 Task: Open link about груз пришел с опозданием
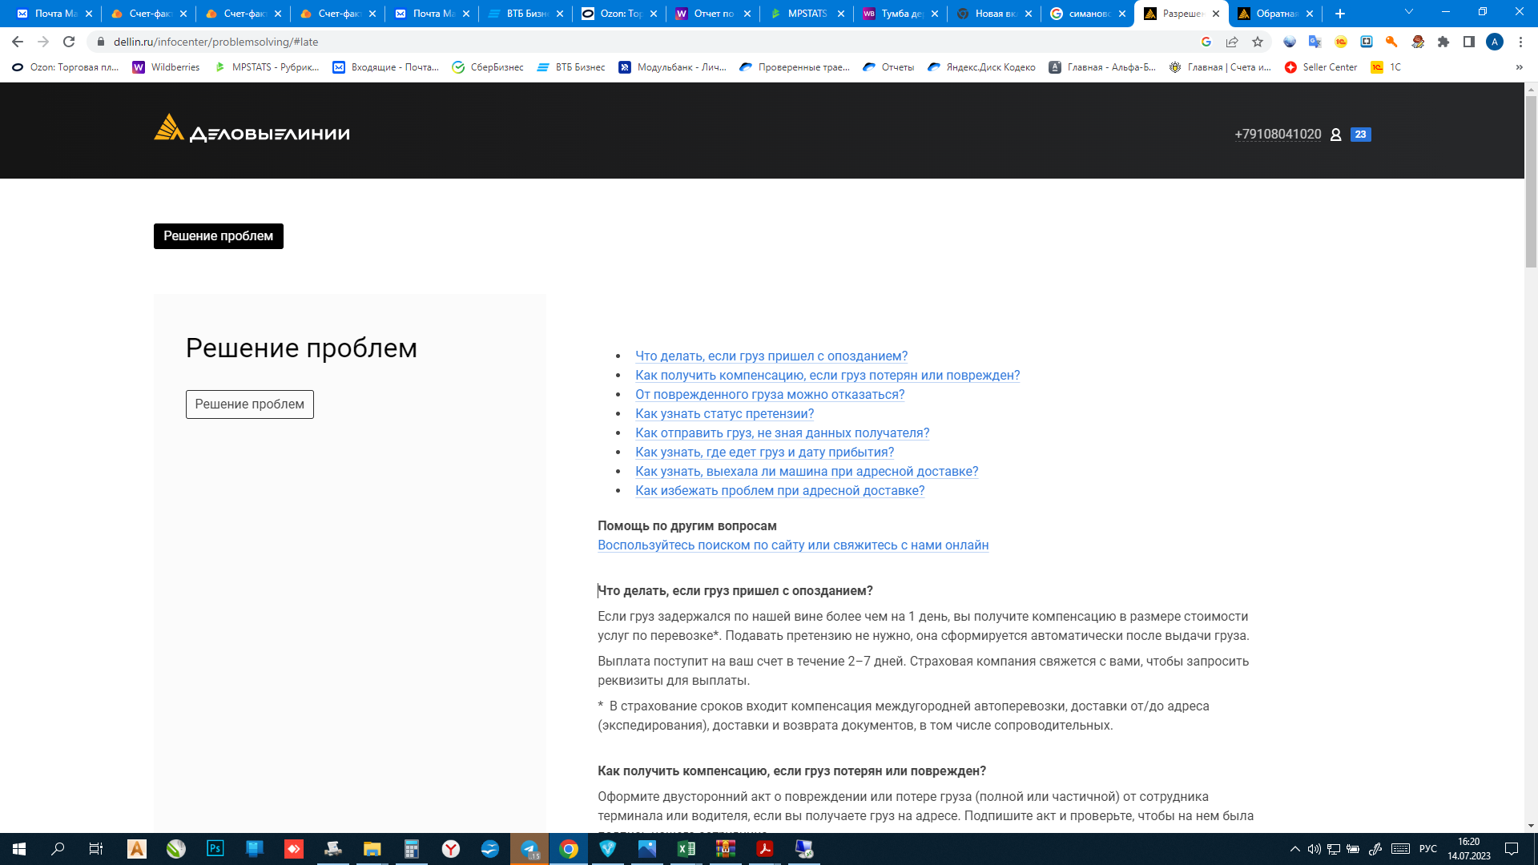(771, 356)
